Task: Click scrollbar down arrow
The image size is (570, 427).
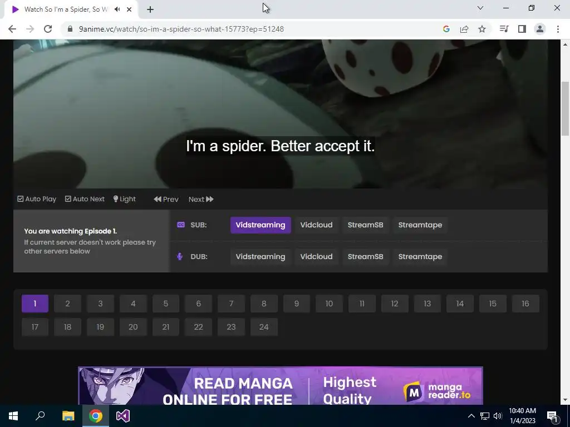Action: (565, 400)
